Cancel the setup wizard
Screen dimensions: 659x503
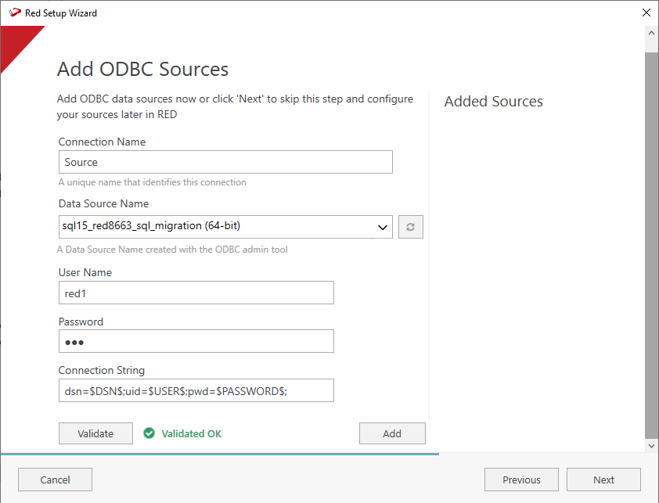click(x=55, y=480)
